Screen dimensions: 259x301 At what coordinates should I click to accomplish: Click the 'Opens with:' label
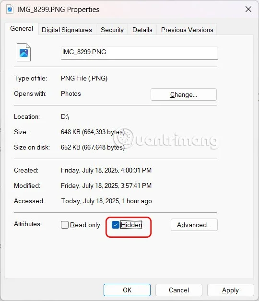click(30, 93)
